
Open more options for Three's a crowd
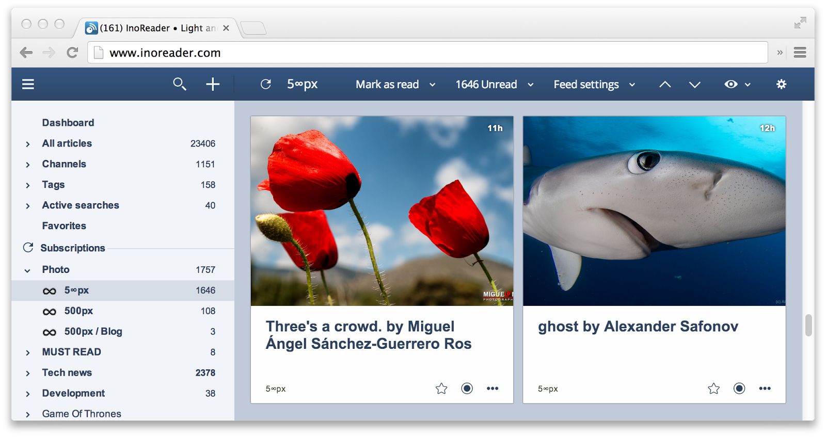coord(493,389)
